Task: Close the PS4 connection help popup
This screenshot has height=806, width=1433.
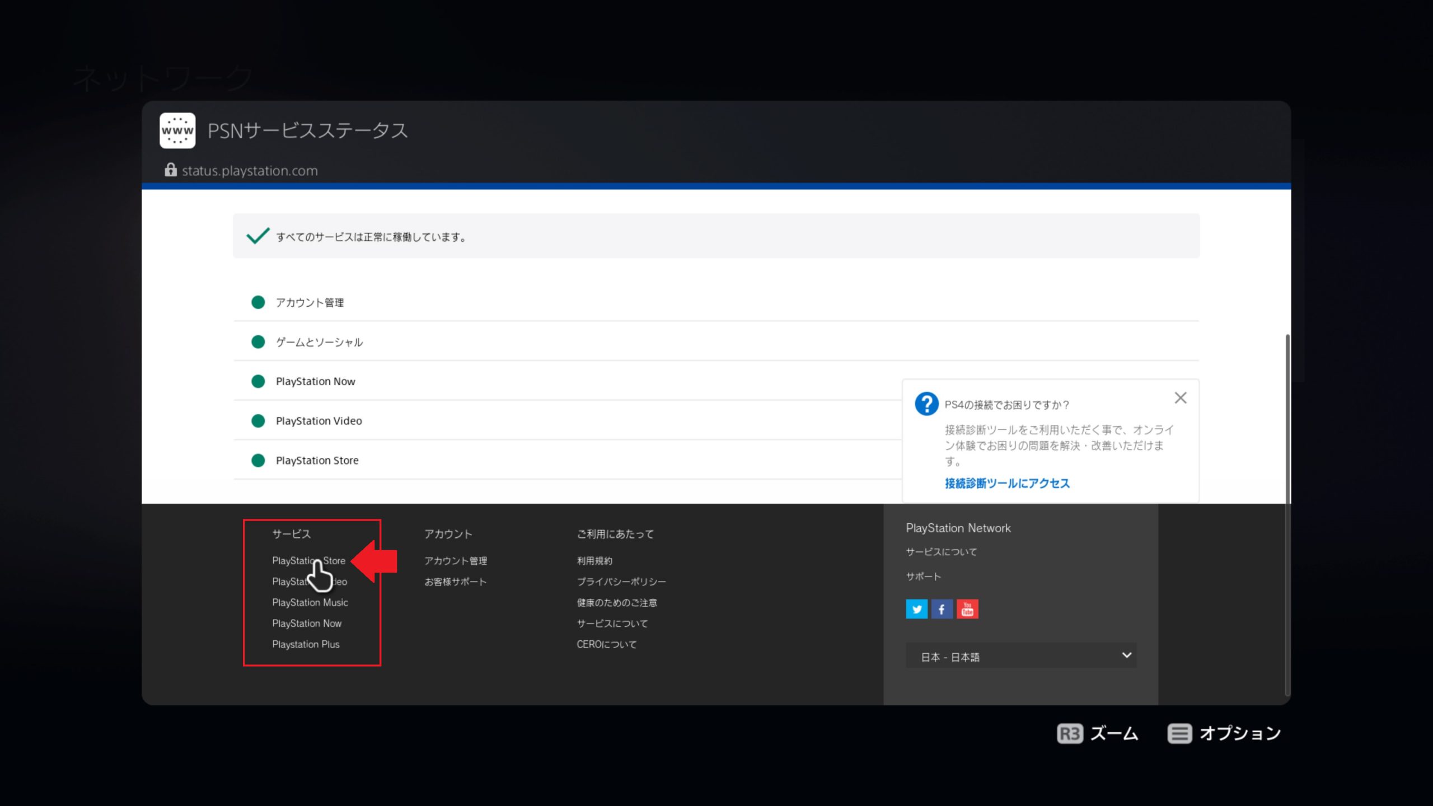Action: click(1181, 398)
